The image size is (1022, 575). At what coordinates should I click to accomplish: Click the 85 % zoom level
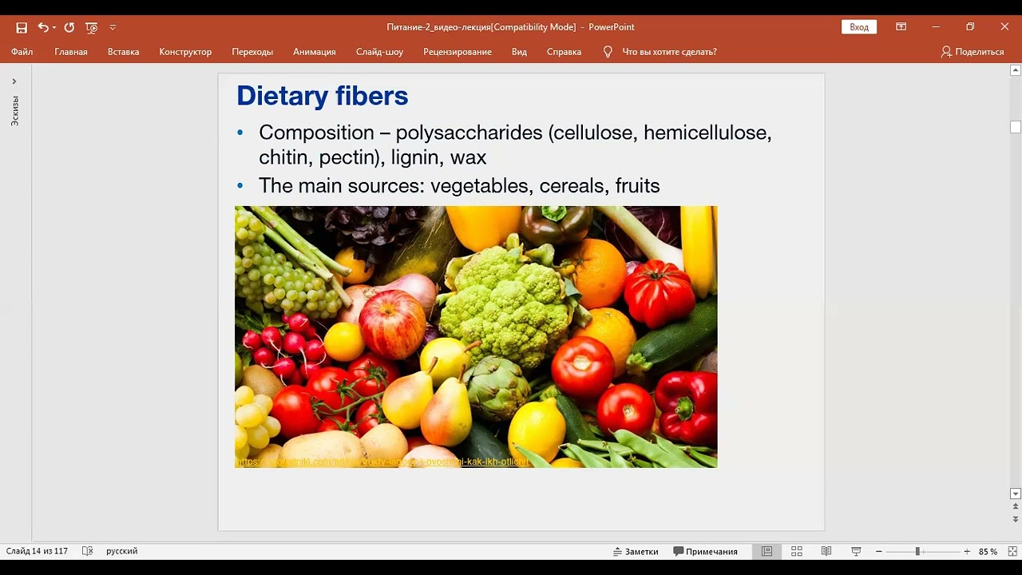(x=988, y=551)
